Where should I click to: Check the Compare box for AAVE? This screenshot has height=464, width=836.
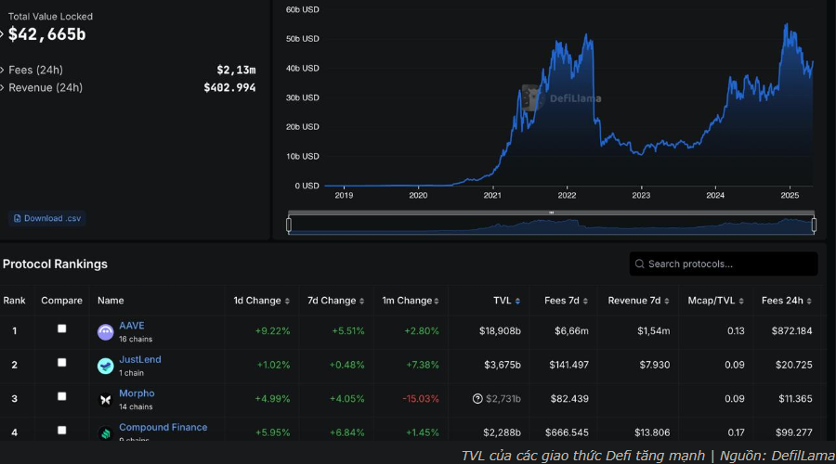point(62,329)
